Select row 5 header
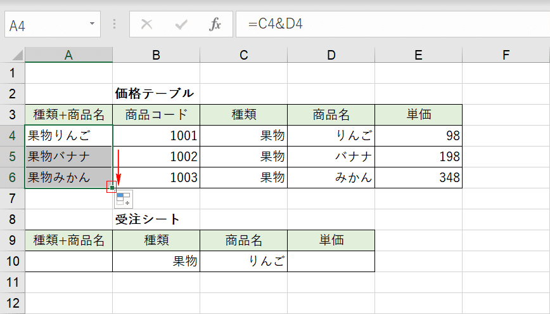The height and width of the screenshot is (314, 550). 12,157
